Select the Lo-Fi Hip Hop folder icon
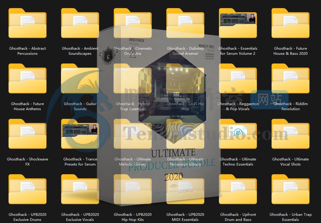Viewport: 321px width, 223px height. tap(185, 78)
